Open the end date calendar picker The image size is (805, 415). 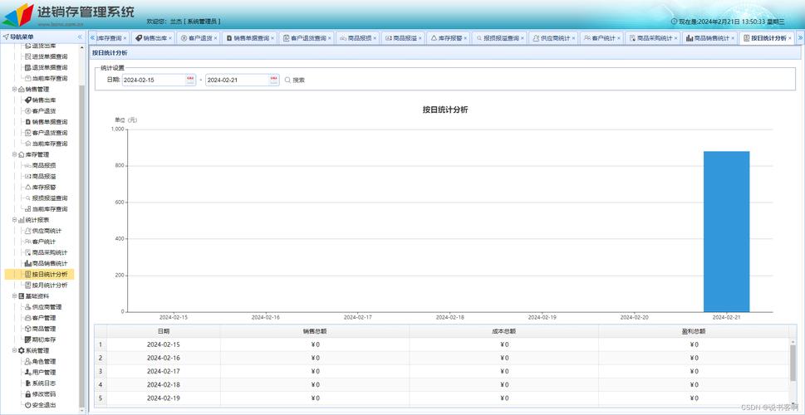click(273, 80)
